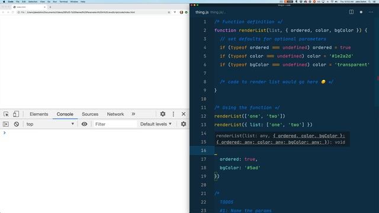Expand more DevTools tabs with double chevron

[133, 114]
